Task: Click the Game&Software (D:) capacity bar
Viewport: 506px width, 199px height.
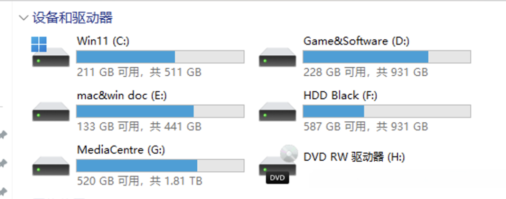Action: [387, 57]
